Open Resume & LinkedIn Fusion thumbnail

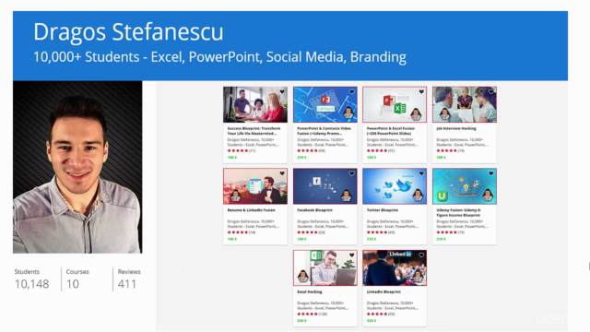pyautogui.click(x=255, y=186)
